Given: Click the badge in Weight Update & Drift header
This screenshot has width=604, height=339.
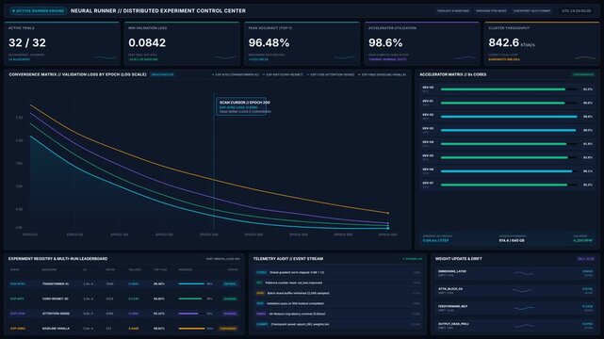Looking at the screenshot, I should pyautogui.click(x=585, y=259).
